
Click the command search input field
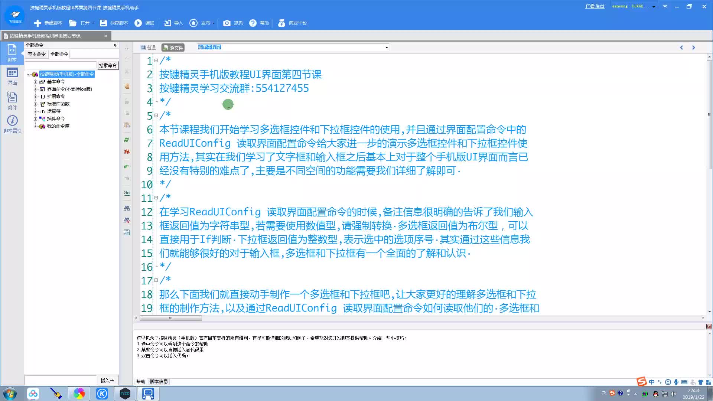tap(61, 65)
